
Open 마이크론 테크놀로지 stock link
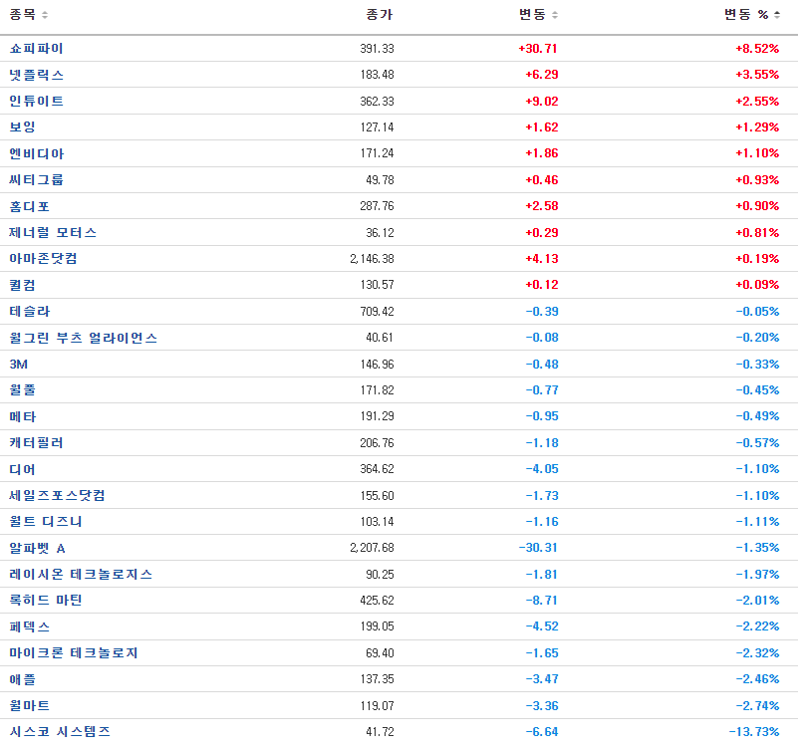point(74,652)
